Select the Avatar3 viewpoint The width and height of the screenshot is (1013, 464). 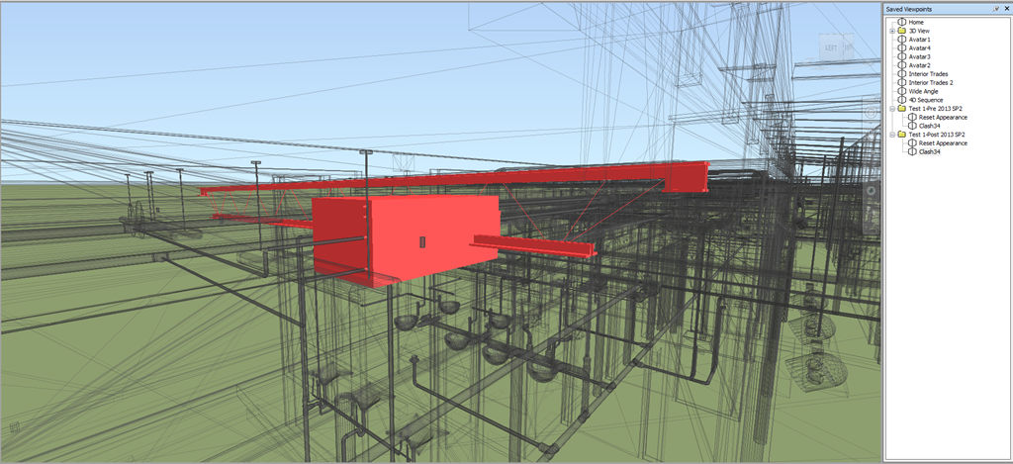point(919,56)
